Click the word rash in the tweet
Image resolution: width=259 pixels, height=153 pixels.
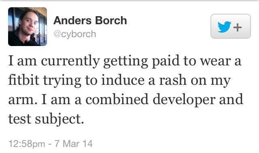click(x=173, y=80)
